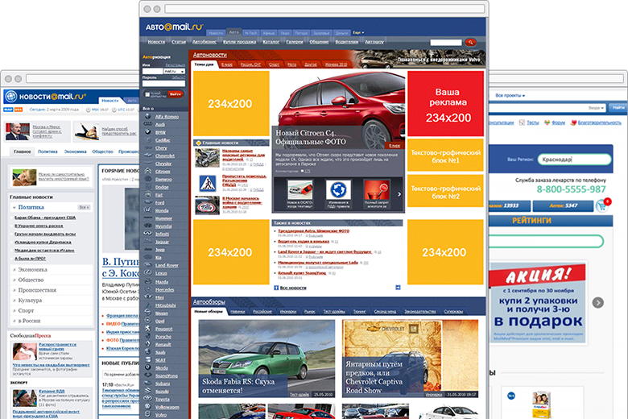This screenshot has height=419, width=628.
Task: Click the Краснодар region input field
Action: pos(574,160)
